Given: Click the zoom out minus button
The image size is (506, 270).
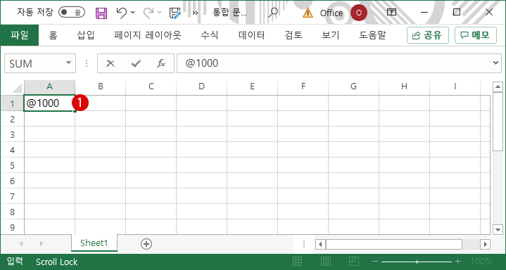Looking at the screenshot, I should (374, 262).
